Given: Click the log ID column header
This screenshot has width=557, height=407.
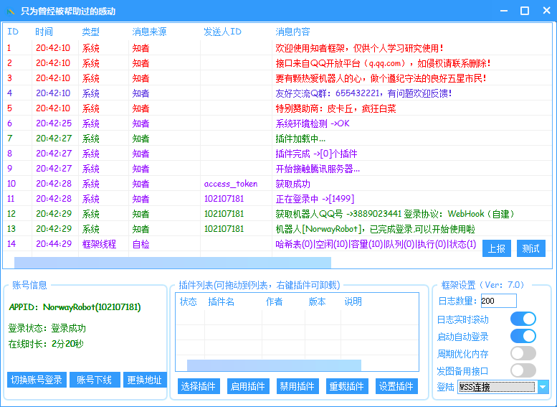Looking at the screenshot, I should pyautogui.click(x=13, y=32).
